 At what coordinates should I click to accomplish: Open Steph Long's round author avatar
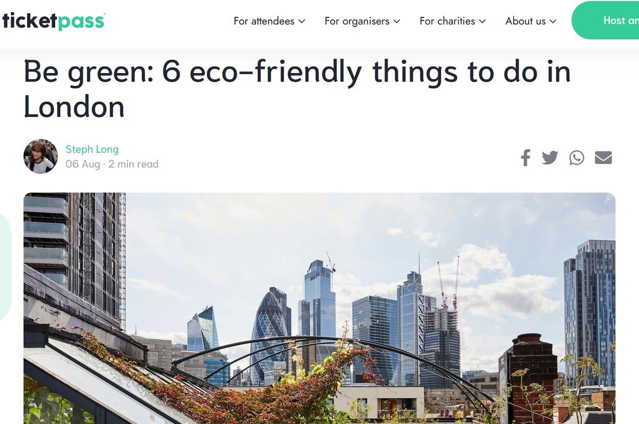click(x=40, y=156)
